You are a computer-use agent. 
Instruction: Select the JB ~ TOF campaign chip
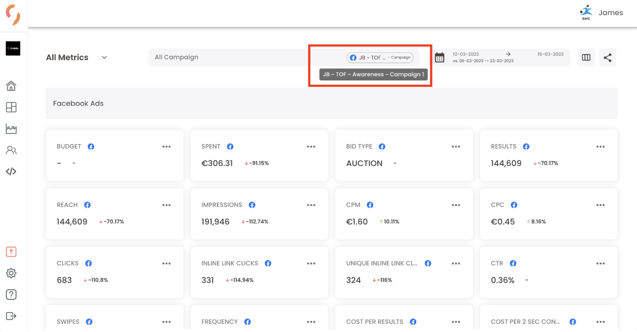point(380,57)
